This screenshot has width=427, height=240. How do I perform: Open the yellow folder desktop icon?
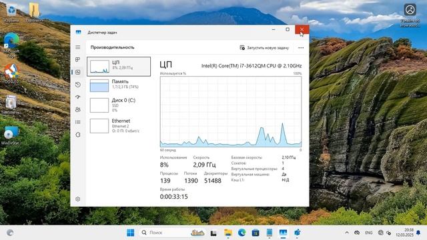point(34,13)
